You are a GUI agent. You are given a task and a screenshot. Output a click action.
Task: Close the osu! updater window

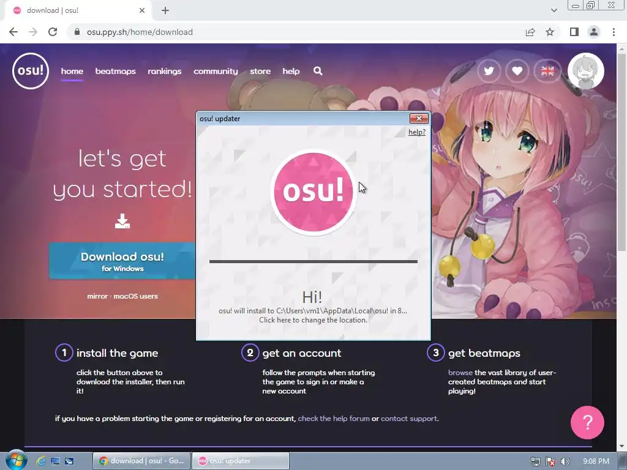pos(419,118)
